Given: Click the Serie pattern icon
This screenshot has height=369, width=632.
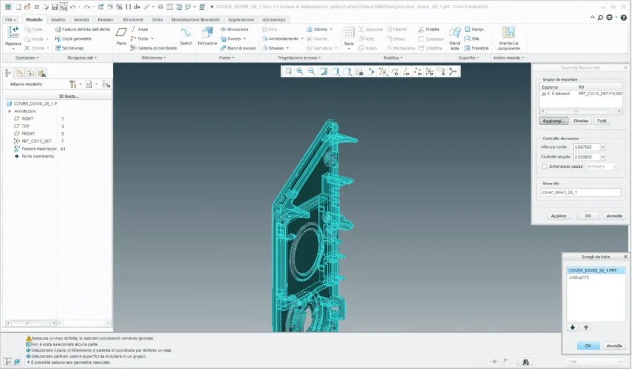Looking at the screenshot, I should pos(349,33).
